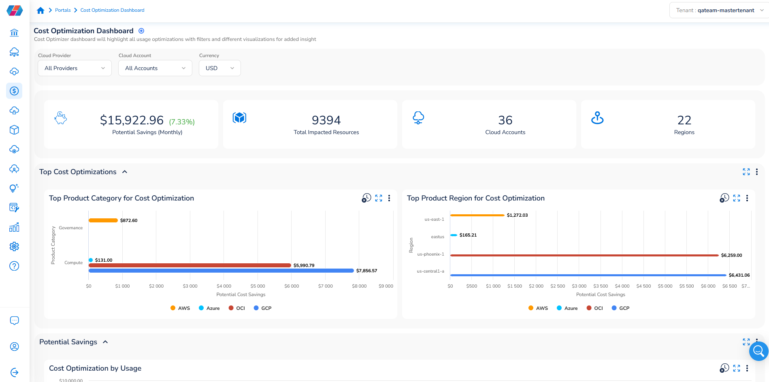
Task: Expand Product Category chart to fullscreen
Action: coord(379,198)
